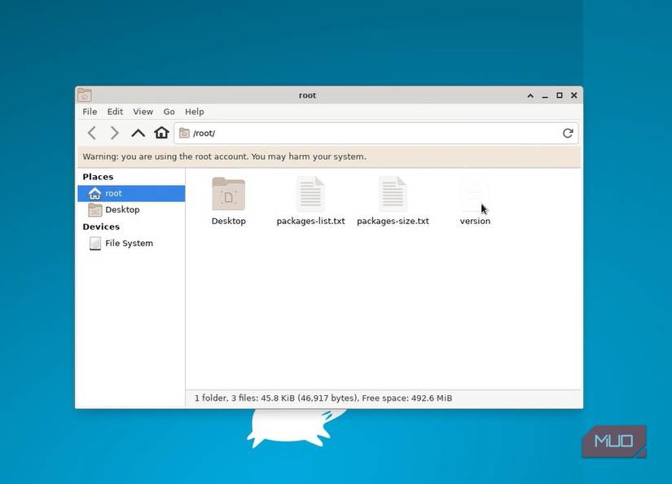Open the parent folder with up arrow
The height and width of the screenshot is (484, 672).
[138, 133]
